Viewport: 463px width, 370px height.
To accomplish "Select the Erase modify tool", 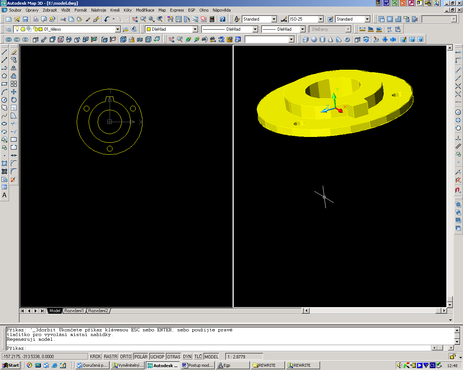I will tap(14, 52).
